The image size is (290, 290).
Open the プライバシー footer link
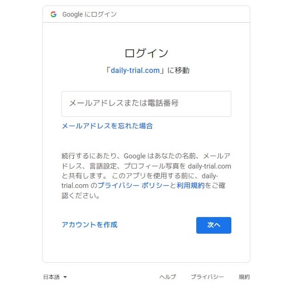(207, 277)
